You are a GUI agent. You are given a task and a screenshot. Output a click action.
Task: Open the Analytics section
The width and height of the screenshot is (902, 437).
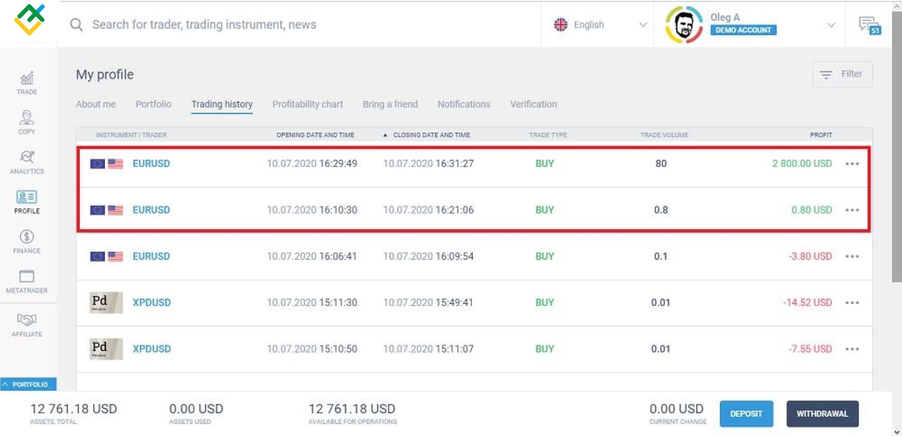(x=27, y=162)
